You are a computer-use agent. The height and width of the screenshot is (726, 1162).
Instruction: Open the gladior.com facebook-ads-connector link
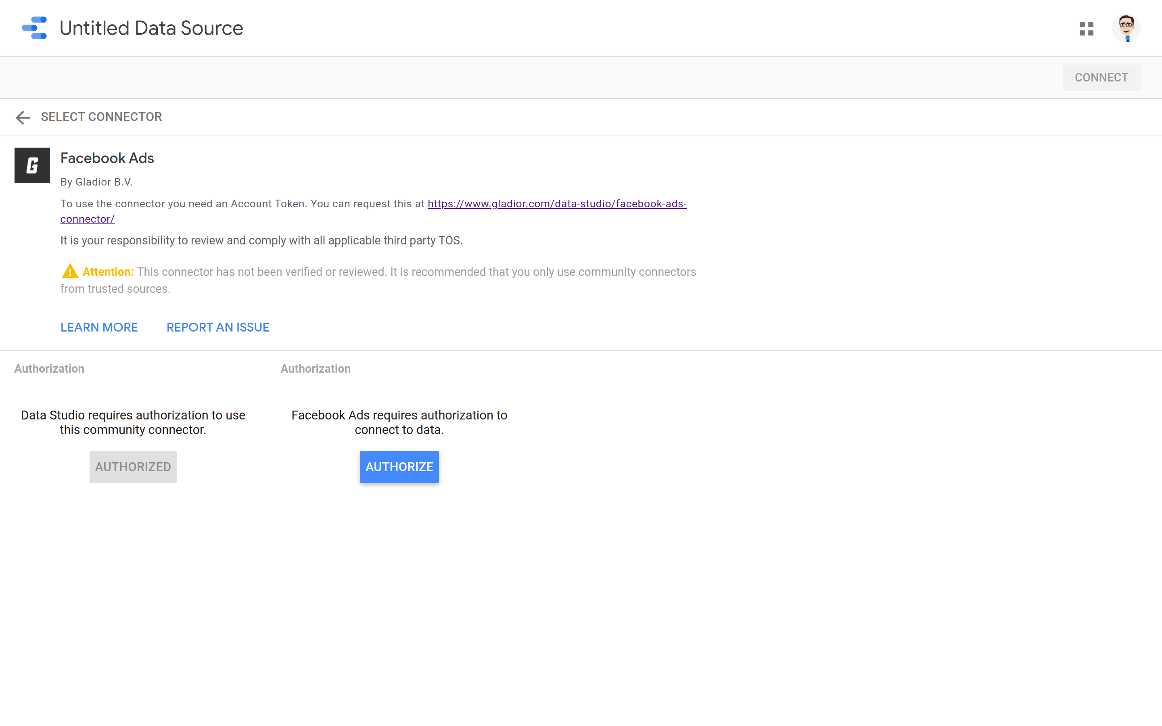tap(557, 204)
